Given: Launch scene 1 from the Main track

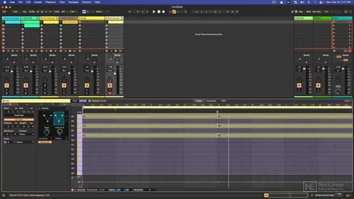Looking at the screenshot, I should [x=334, y=22].
